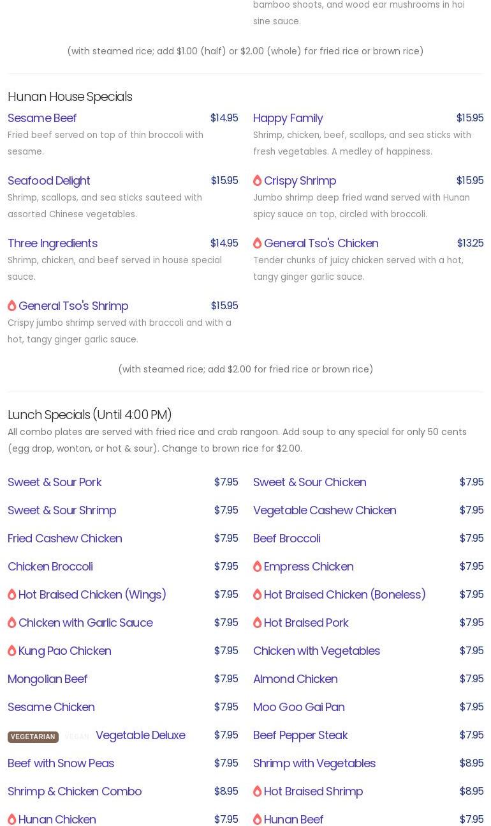Open the Sesame Beef menu item
491x826 pixels.
coord(42,118)
